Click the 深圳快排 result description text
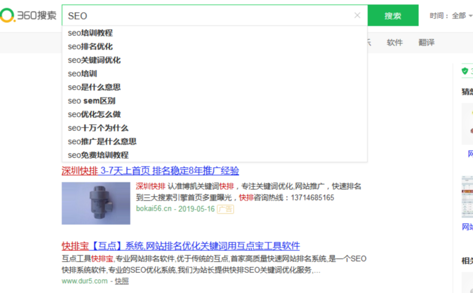 (248, 192)
